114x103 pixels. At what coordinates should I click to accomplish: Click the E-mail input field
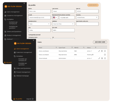(x=39, y=18)
